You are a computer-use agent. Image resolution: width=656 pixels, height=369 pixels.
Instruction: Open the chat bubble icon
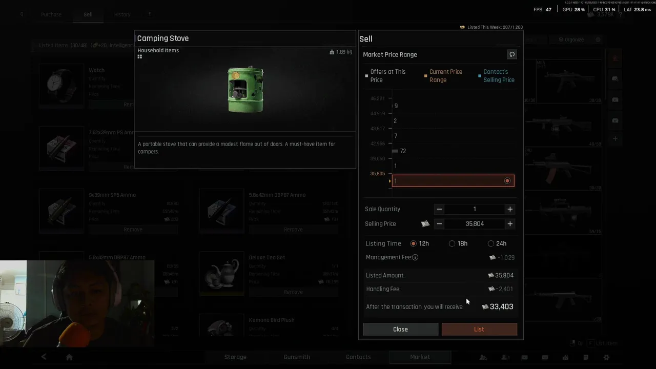pos(524,357)
